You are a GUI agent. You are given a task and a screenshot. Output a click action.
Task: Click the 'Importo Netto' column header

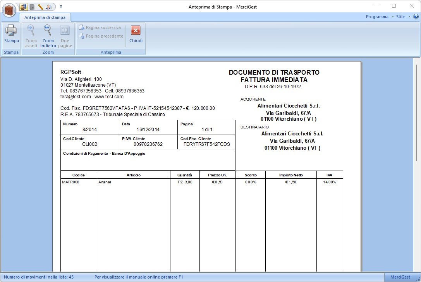coord(291,175)
